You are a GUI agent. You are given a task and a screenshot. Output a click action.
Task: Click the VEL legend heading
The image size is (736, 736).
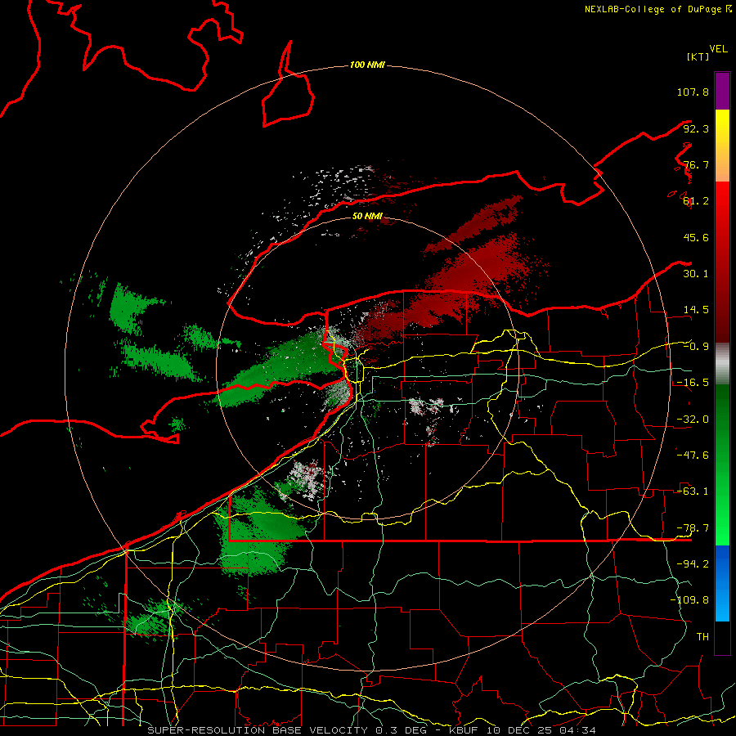(x=718, y=49)
